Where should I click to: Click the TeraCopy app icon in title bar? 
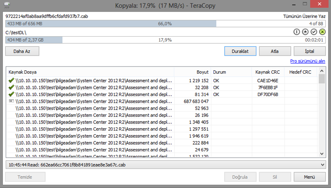(7, 5)
